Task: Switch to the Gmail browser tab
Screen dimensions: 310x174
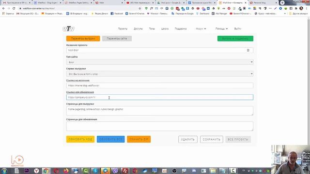Action: (16, 3)
